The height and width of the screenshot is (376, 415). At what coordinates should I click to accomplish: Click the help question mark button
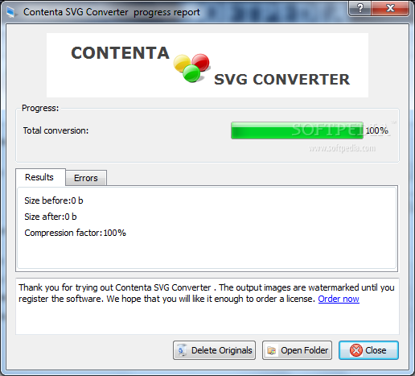click(x=360, y=8)
